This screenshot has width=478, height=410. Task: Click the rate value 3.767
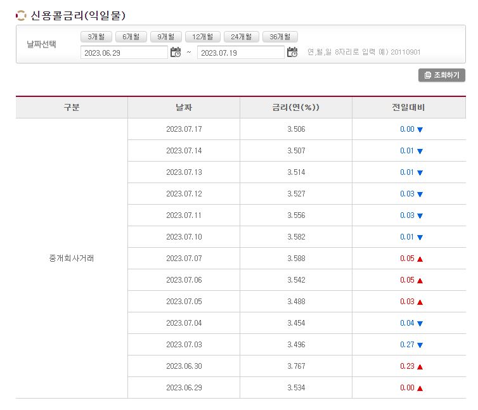(296, 366)
